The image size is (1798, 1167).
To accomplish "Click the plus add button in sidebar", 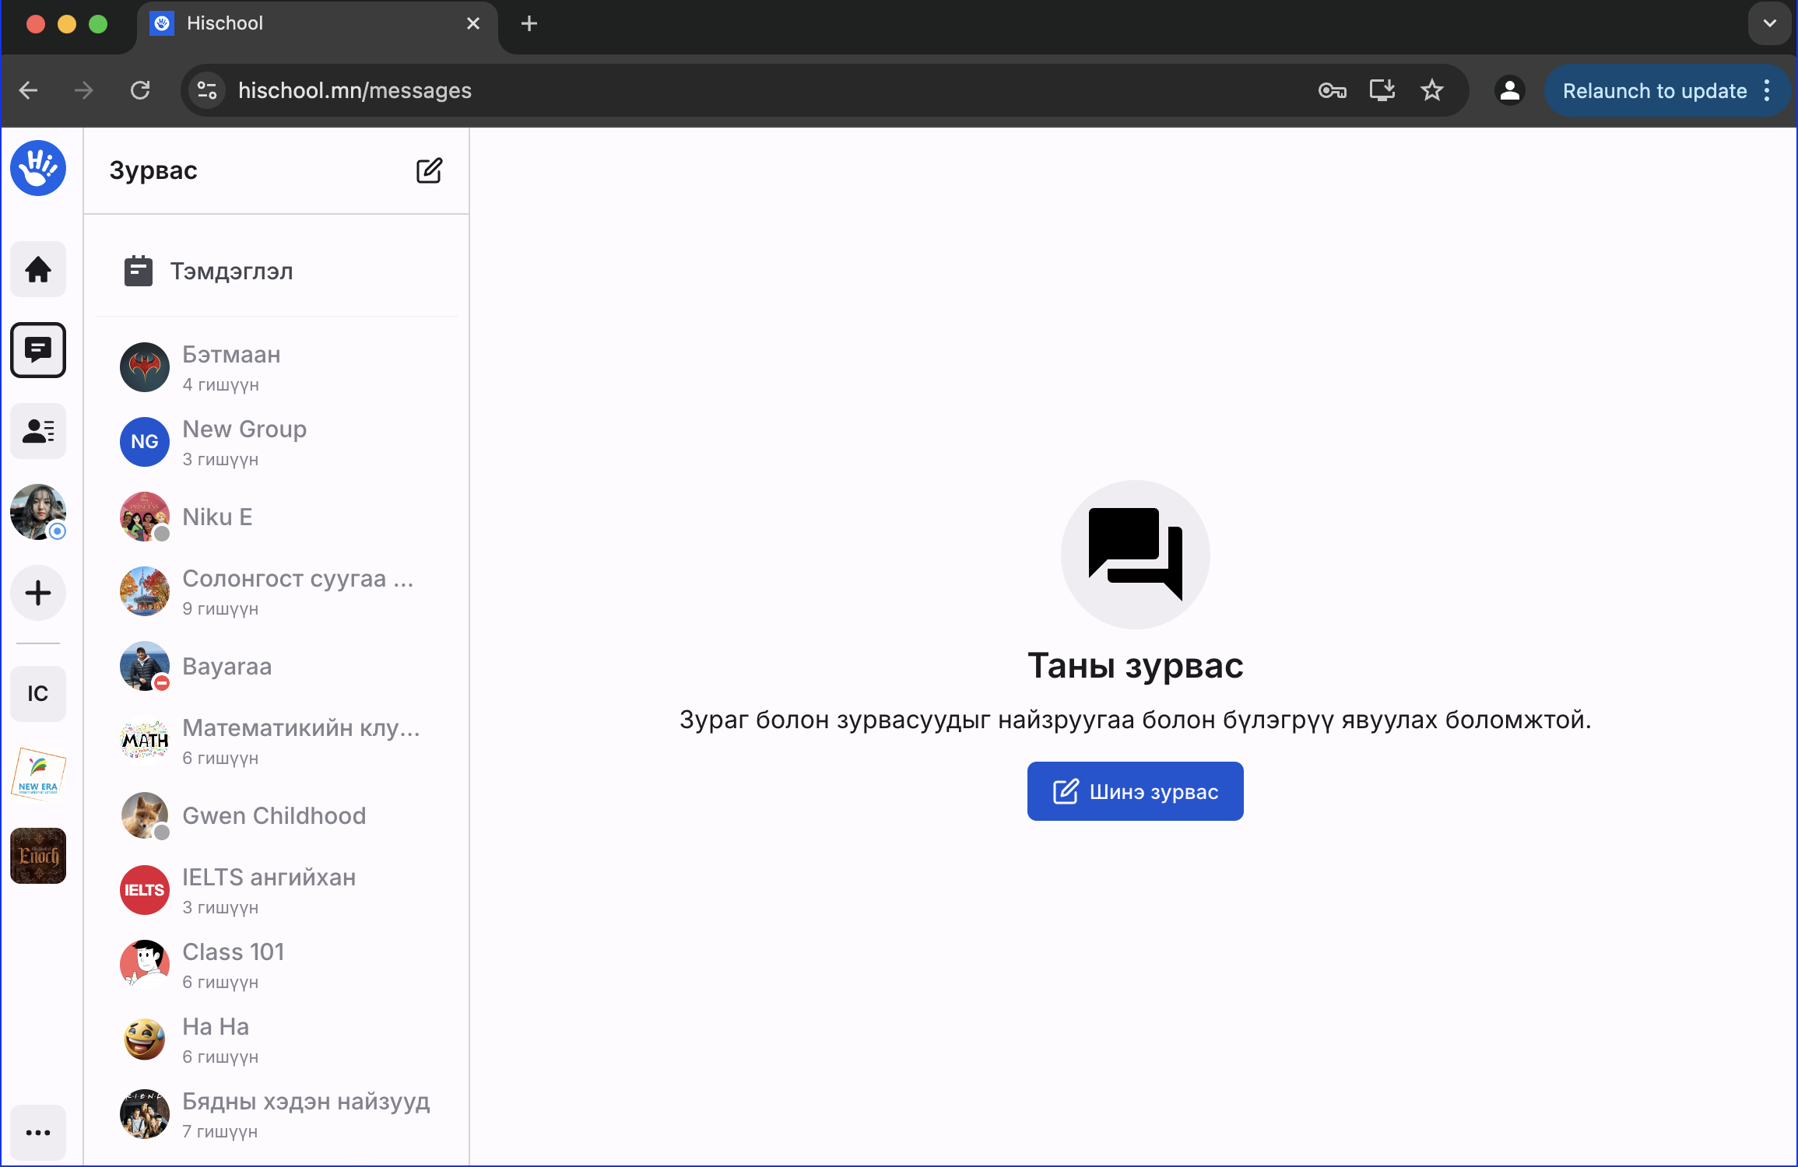I will click(x=37, y=593).
